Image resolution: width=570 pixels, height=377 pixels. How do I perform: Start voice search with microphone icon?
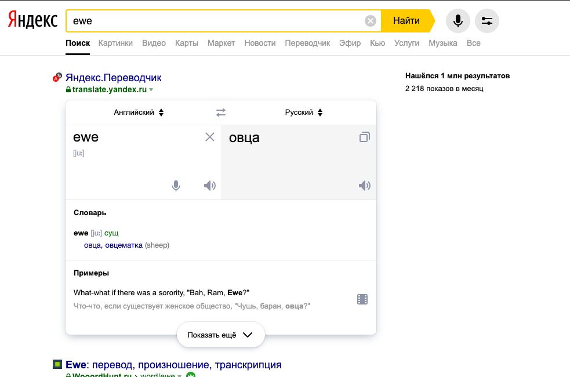click(x=458, y=21)
